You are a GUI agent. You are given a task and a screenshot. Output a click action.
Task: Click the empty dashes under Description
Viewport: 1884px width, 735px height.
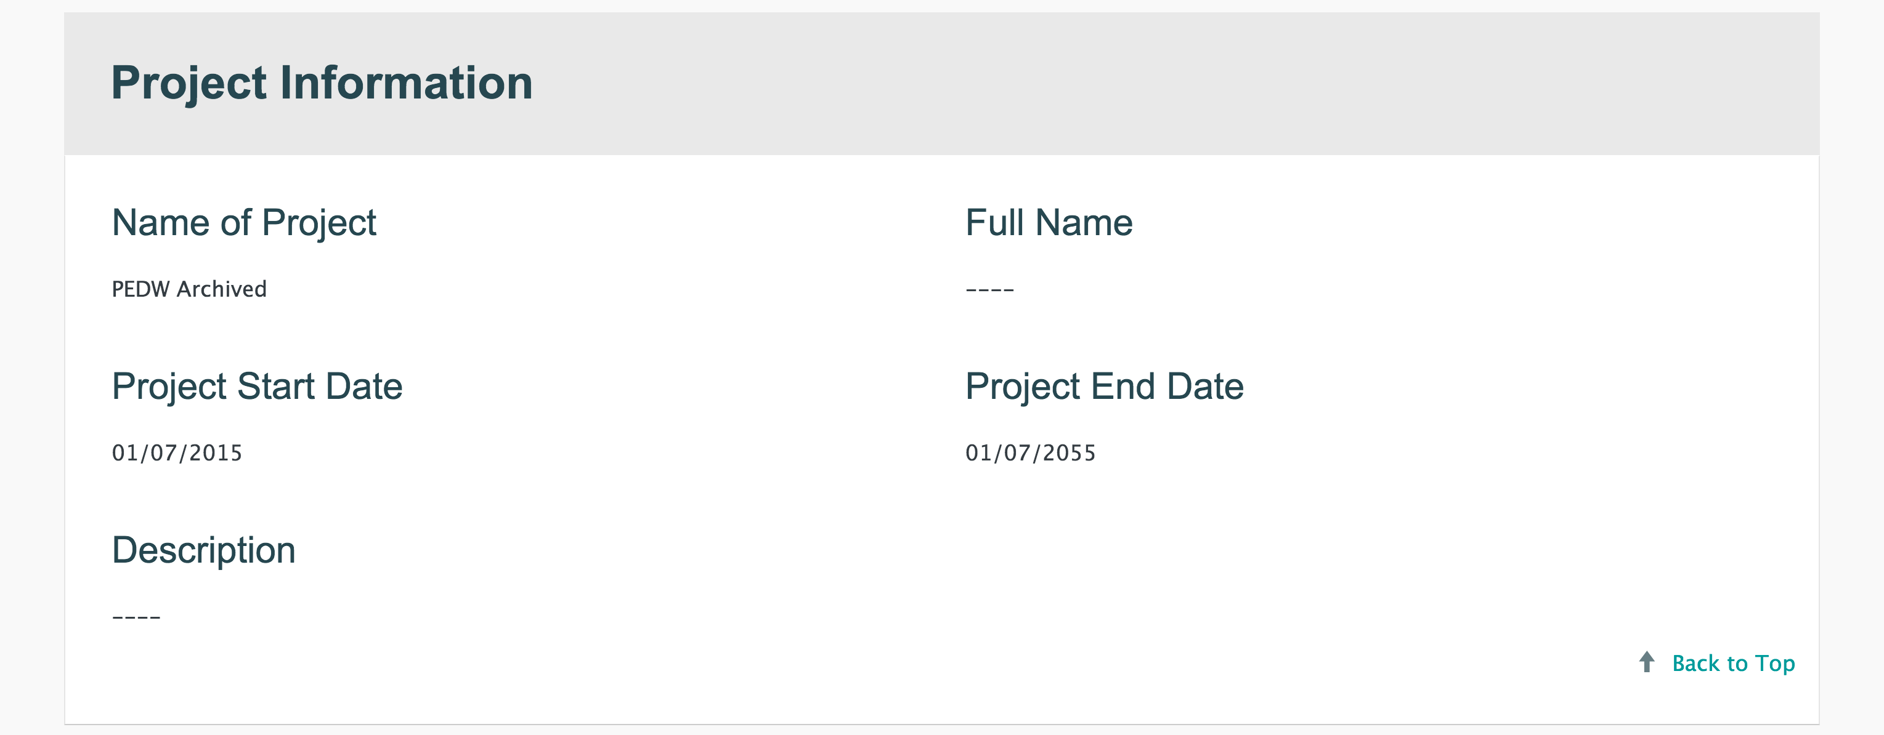(136, 617)
